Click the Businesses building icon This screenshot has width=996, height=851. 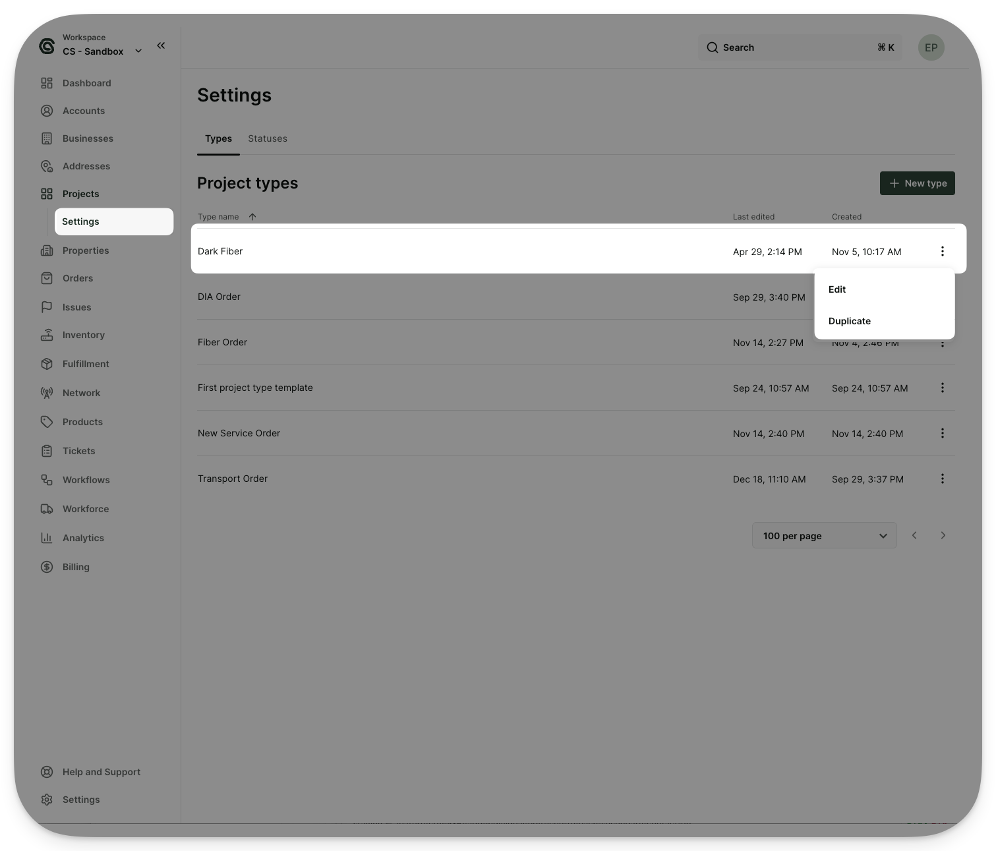click(47, 138)
